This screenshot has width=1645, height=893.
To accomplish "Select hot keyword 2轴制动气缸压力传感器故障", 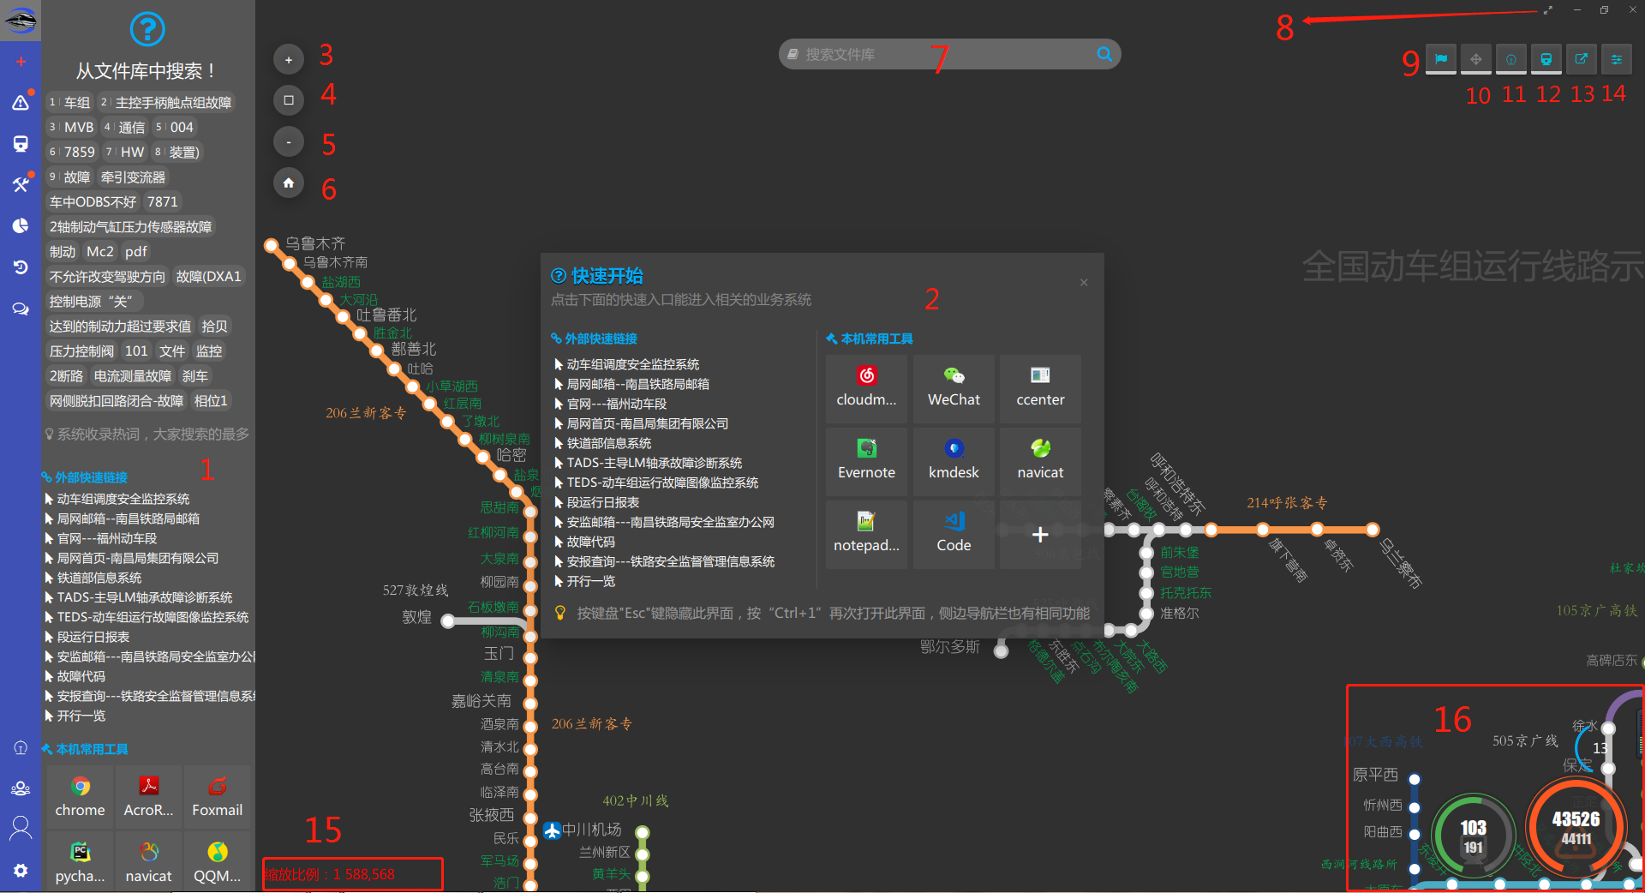I will pyautogui.click(x=130, y=227).
